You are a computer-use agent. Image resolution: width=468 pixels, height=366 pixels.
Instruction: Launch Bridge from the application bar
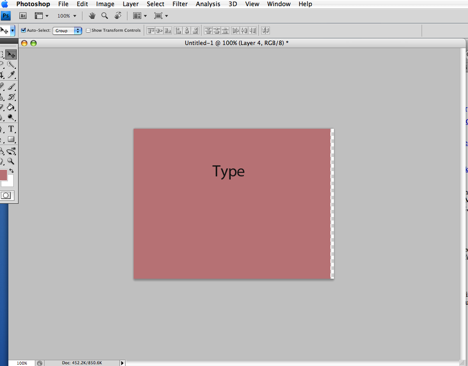tap(22, 15)
